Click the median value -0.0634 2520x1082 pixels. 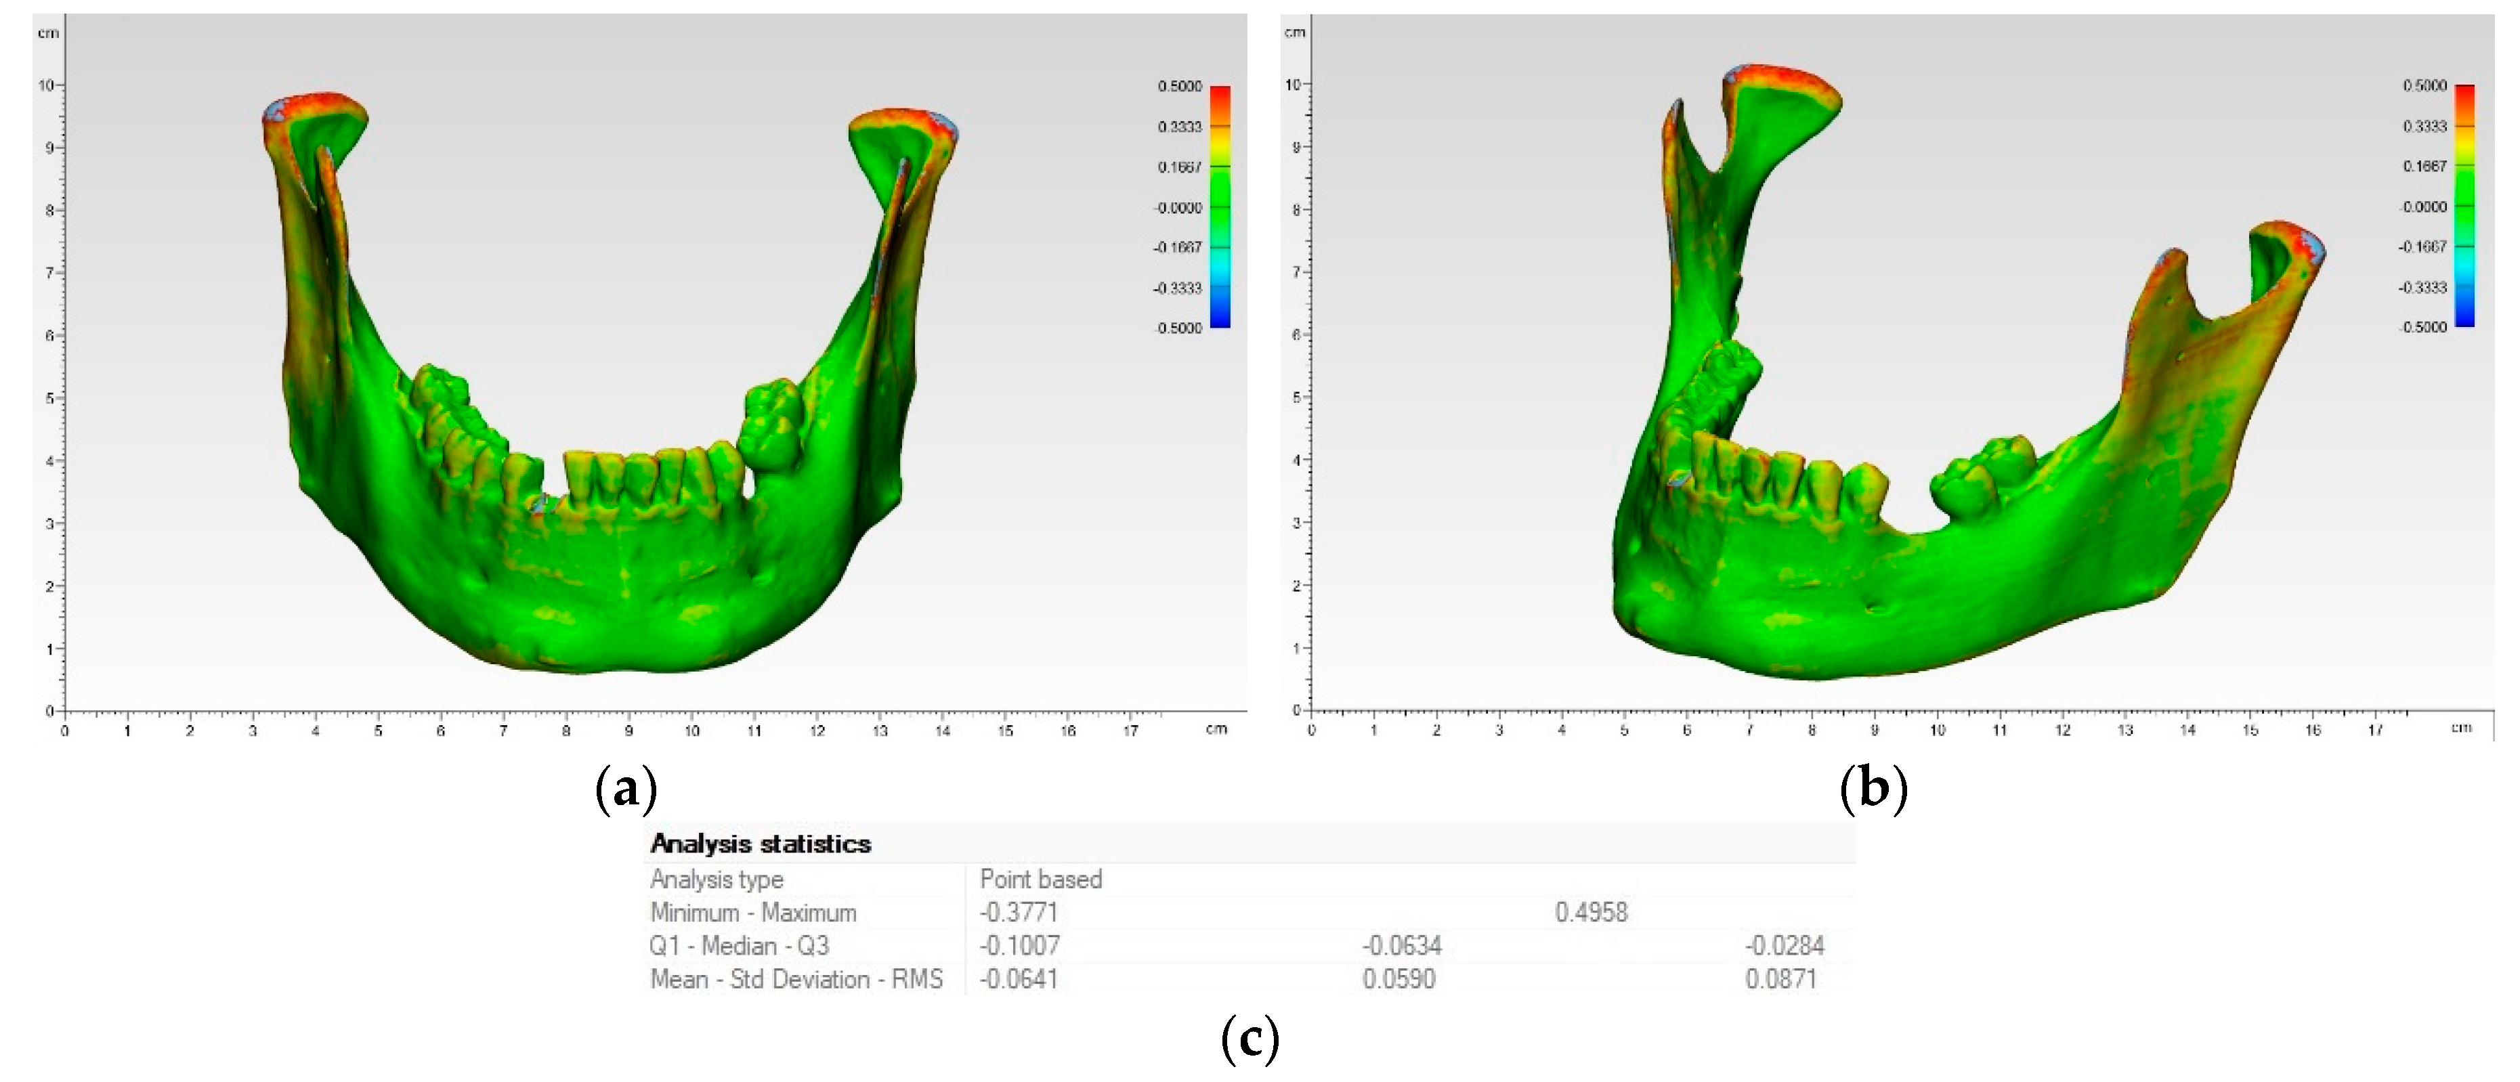(1401, 946)
